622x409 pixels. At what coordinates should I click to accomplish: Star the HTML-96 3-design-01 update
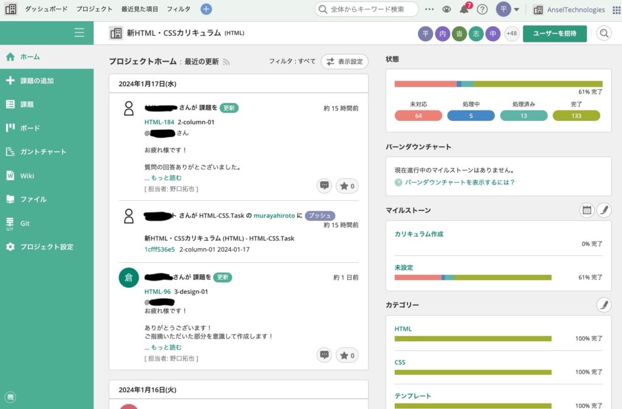(x=347, y=356)
